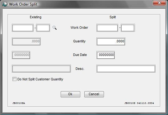Click the 'Work Order' label
The width and height of the screenshot is (168, 115).
[79, 28]
